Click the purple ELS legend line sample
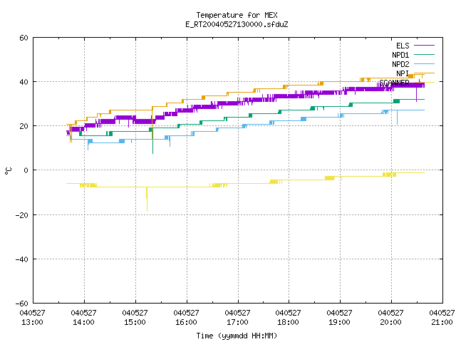 pos(424,46)
